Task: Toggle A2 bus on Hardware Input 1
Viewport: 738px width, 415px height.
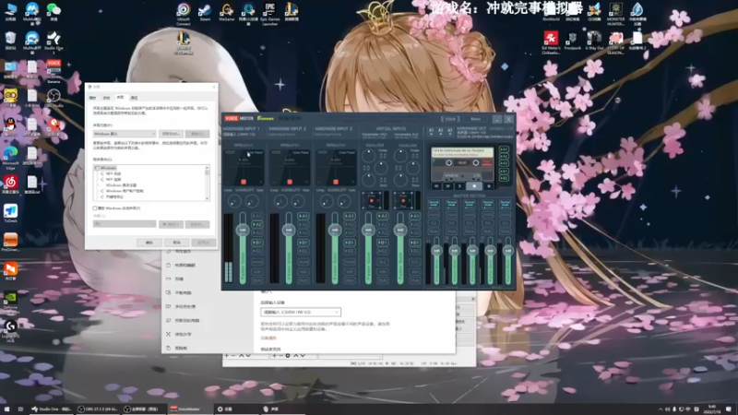Action: [x=257, y=224]
